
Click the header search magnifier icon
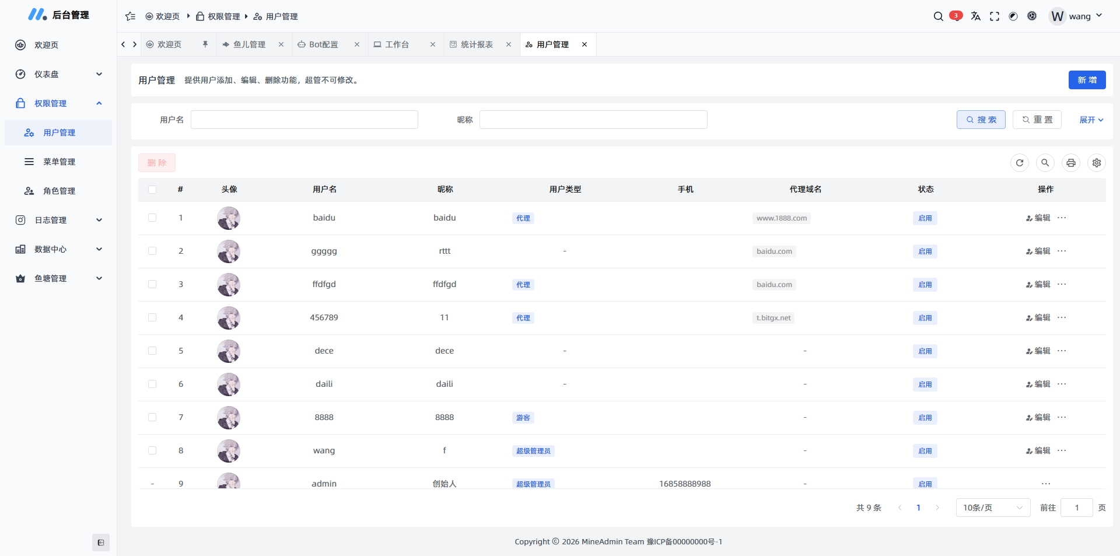click(x=938, y=16)
